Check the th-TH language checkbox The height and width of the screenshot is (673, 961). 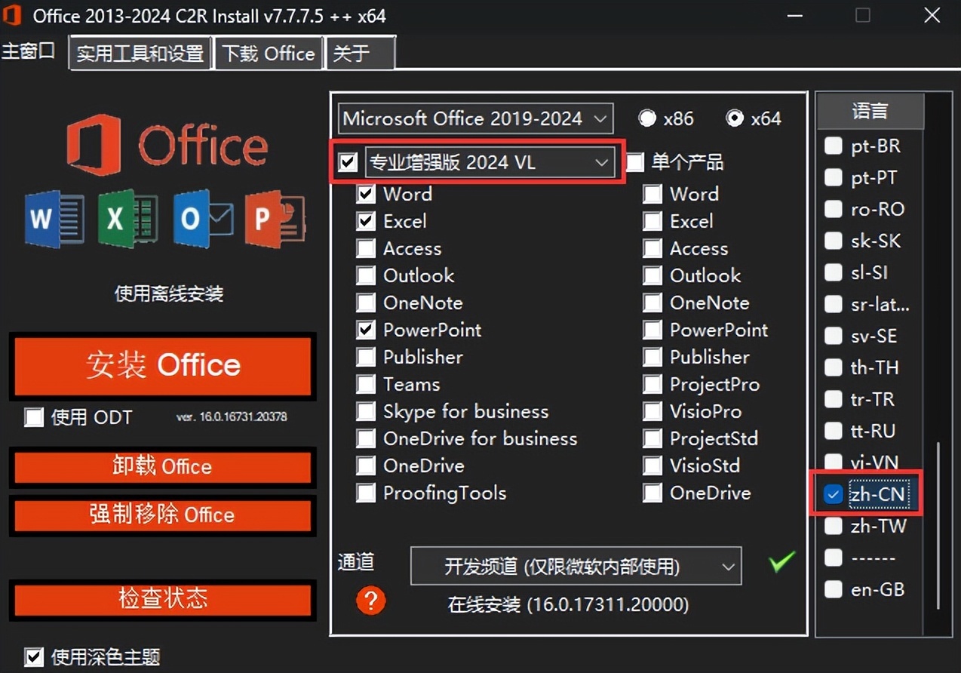pyautogui.click(x=833, y=367)
